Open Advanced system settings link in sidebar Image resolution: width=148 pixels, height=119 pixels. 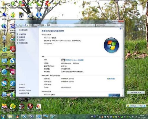[x=23, y=43]
